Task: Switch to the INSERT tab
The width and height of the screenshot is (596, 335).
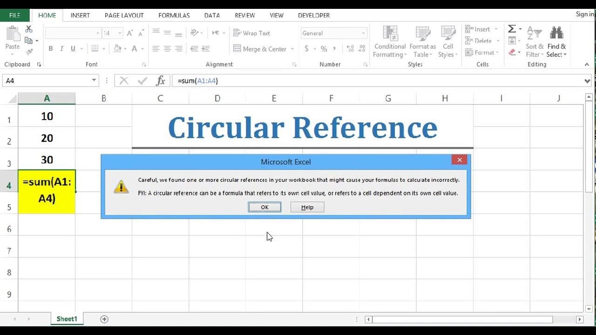Action: 80,15
